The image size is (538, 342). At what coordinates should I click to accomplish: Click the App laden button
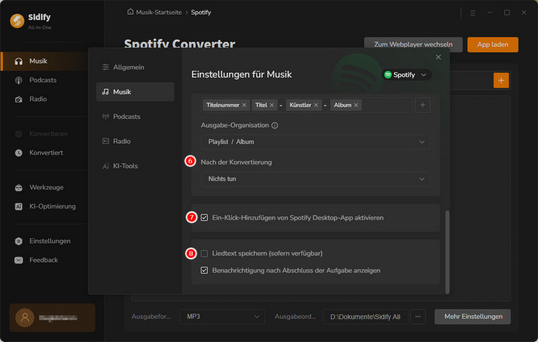[492, 44]
